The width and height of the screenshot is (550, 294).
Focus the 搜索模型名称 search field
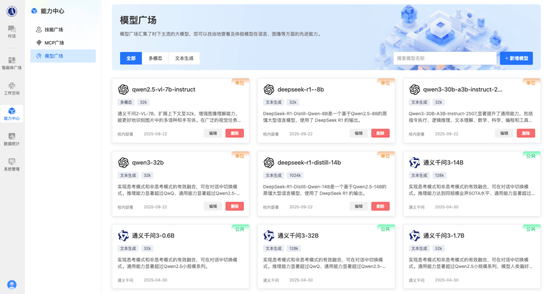(445, 59)
